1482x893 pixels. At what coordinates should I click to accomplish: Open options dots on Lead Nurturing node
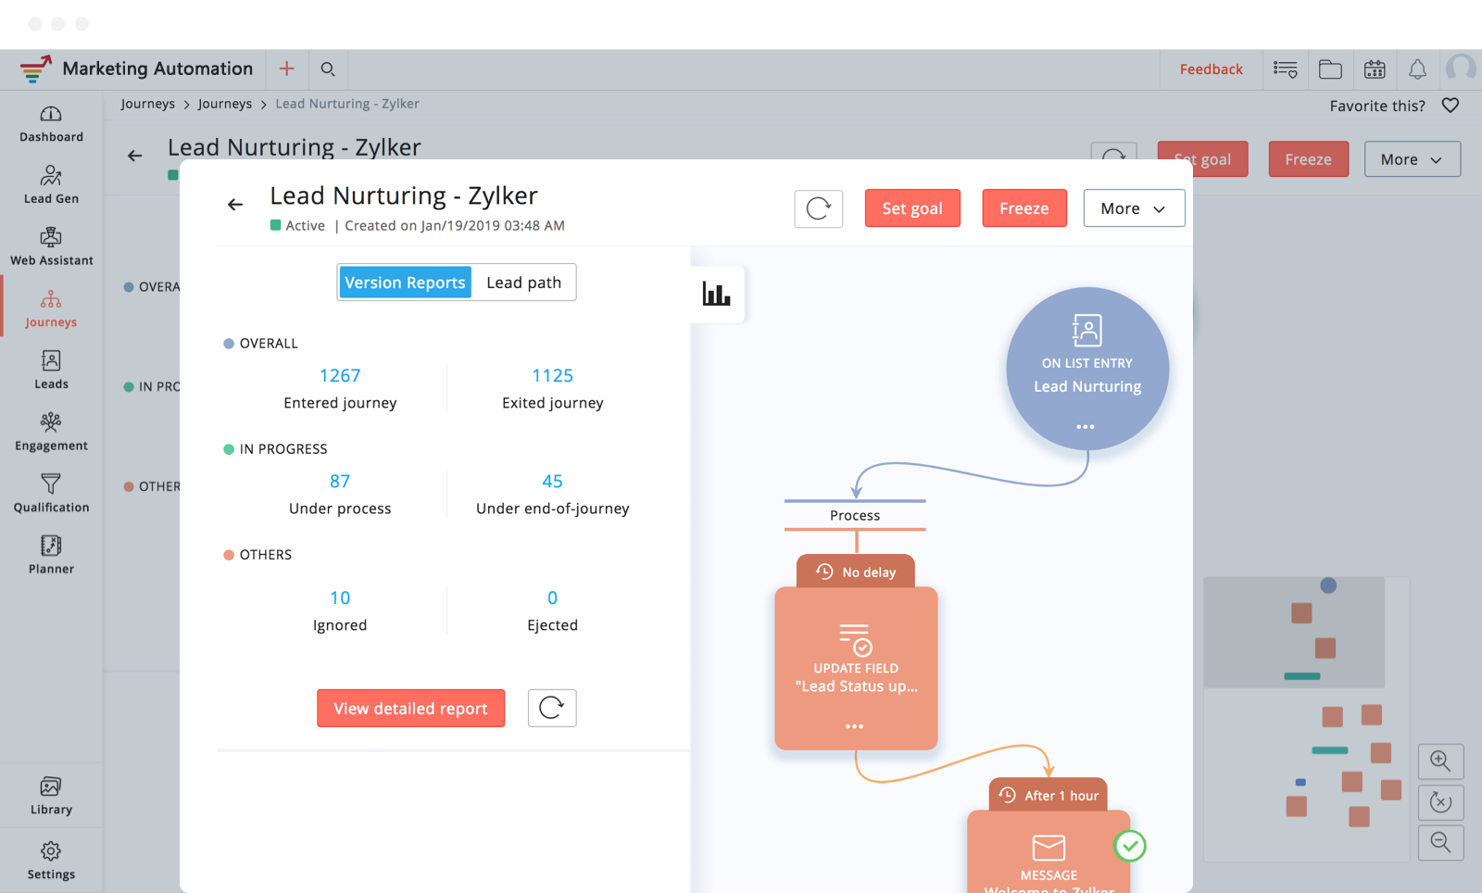click(1086, 427)
